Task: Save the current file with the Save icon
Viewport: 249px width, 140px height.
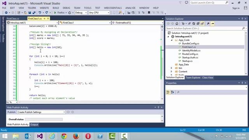Action: coord(30,12)
